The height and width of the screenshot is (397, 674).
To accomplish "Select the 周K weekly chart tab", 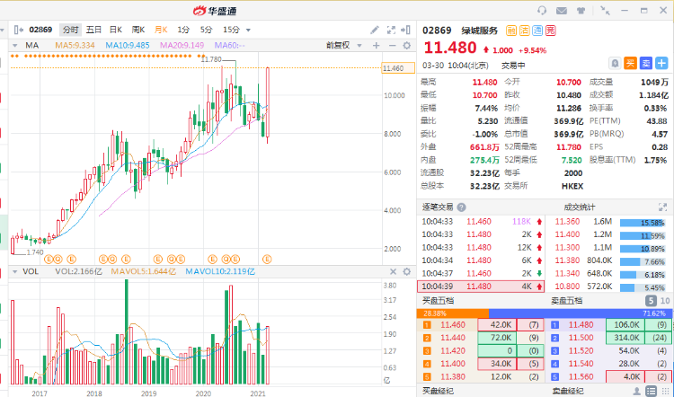I will pos(138,30).
